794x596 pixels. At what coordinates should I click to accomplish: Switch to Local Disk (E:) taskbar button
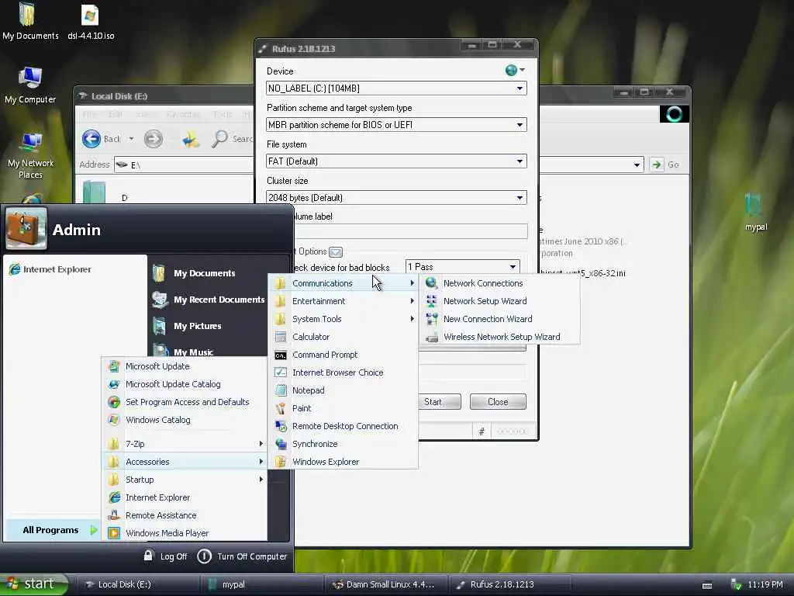pos(136,585)
